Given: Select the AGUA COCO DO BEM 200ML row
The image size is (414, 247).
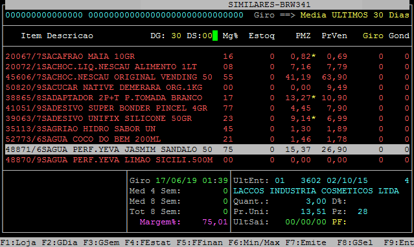Looking at the screenshot, I should (207, 139).
